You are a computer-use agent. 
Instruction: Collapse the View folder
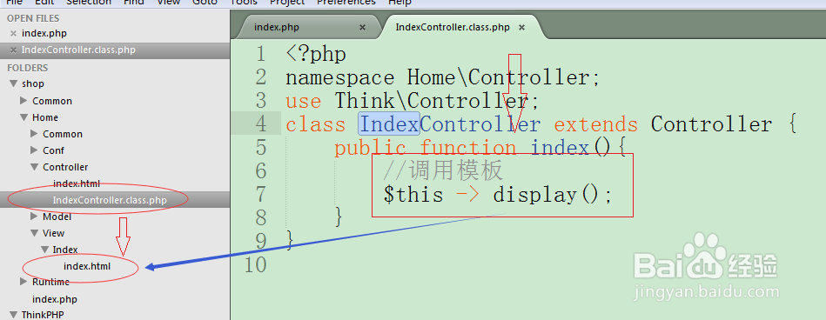coord(34,233)
